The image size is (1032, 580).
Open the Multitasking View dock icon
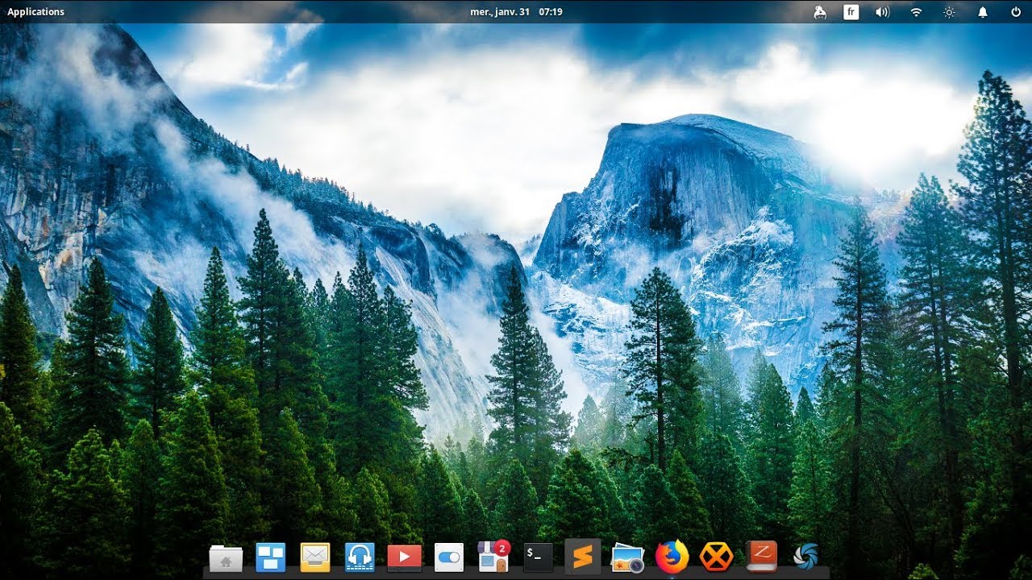[x=270, y=557]
